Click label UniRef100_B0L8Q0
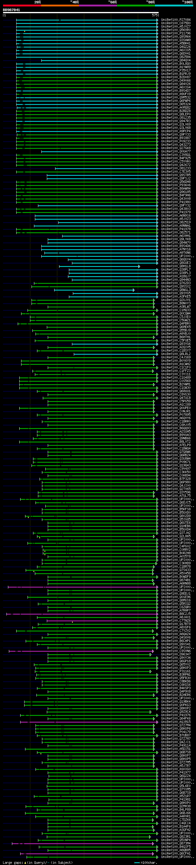This screenshot has width=196, height=865. click(x=176, y=64)
